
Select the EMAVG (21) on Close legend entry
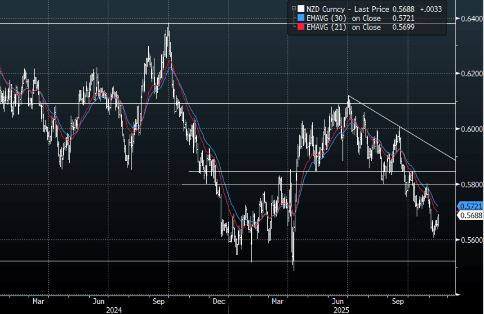point(343,27)
